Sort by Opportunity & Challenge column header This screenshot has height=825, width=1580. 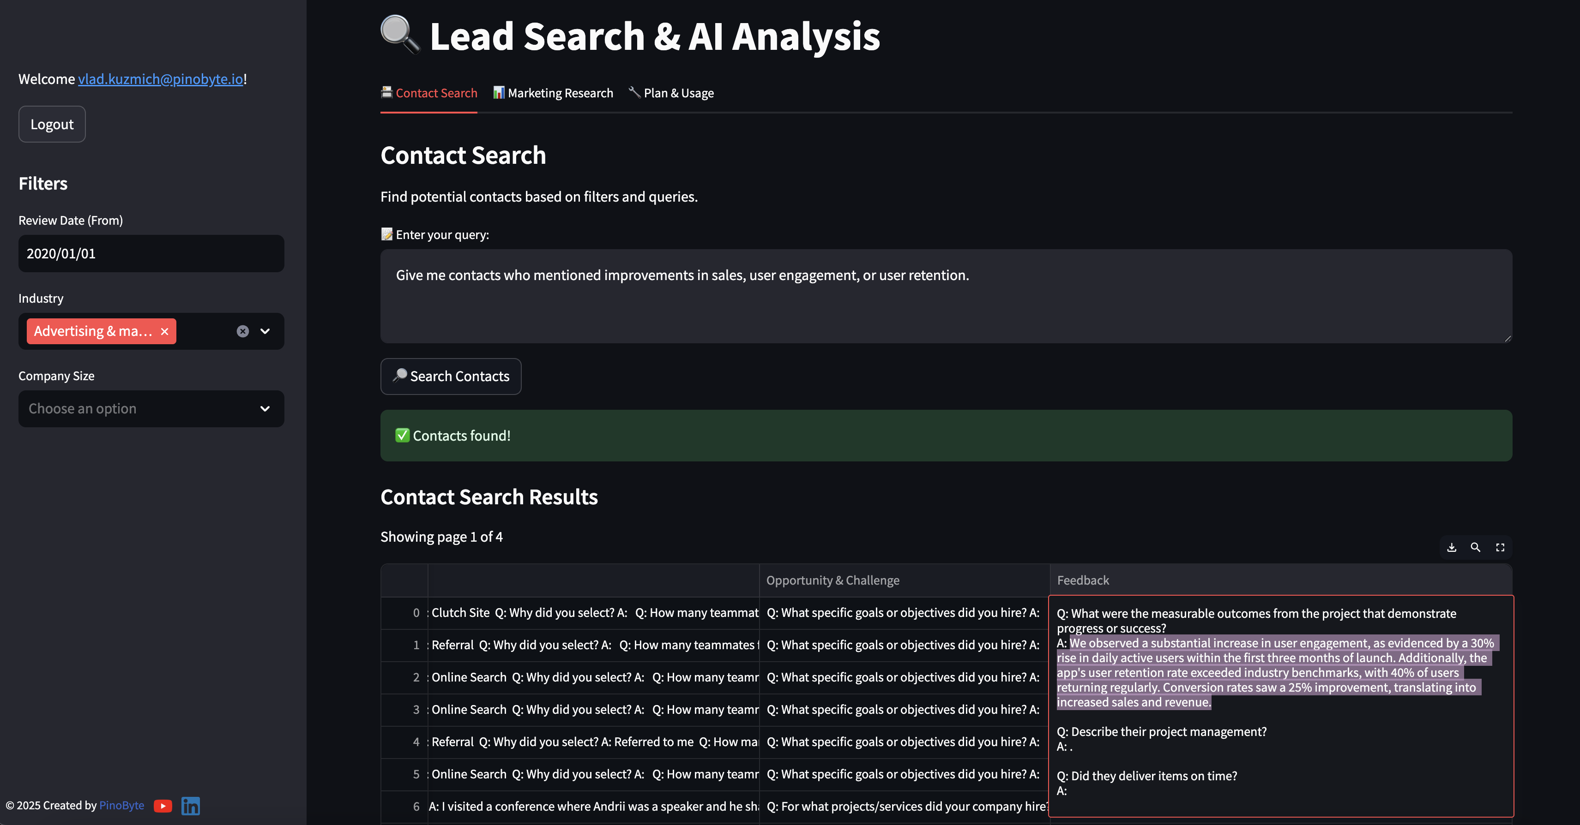(832, 580)
